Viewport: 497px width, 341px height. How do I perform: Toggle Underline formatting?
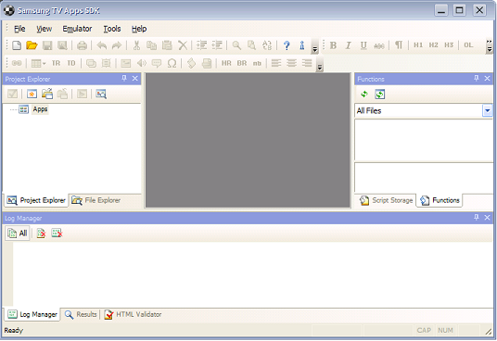click(363, 45)
